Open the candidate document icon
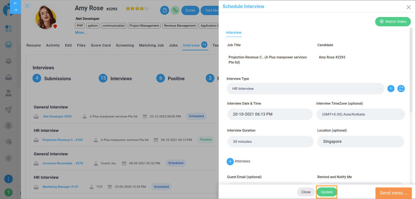 [x=165, y=10]
